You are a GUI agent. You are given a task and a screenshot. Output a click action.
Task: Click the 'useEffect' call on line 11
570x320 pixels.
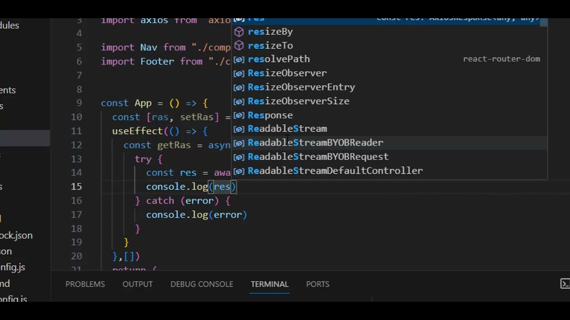pyautogui.click(x=137, y=131)
